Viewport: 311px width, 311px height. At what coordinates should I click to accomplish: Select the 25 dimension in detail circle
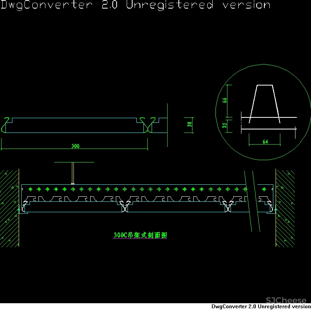pos(225,126)
